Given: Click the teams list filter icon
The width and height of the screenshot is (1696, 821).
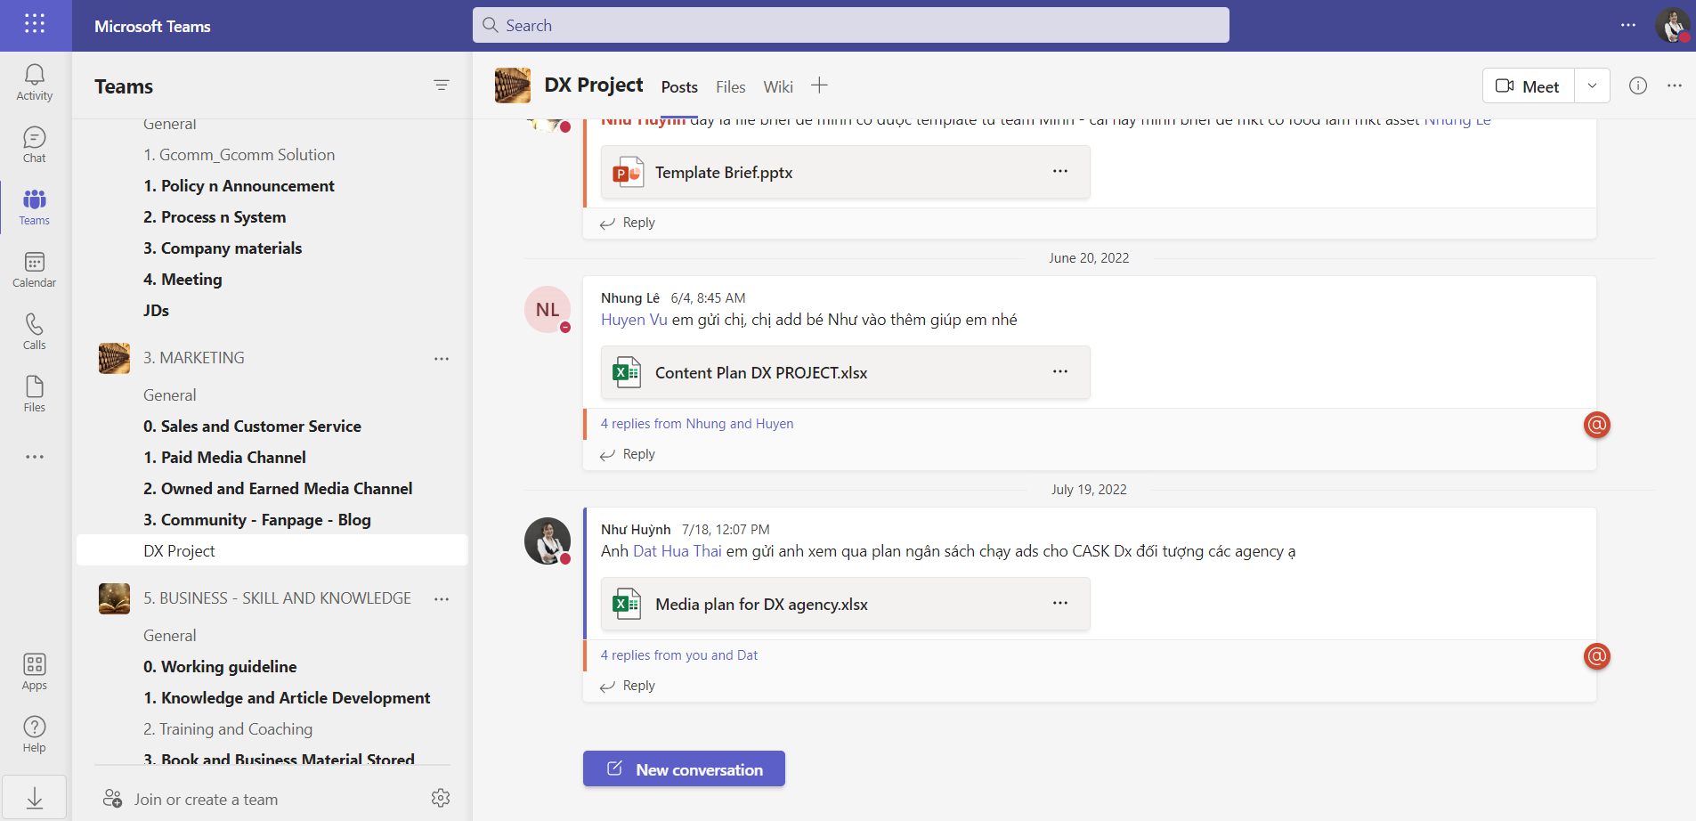Looking at the screenshot, I should coord(441,85).
